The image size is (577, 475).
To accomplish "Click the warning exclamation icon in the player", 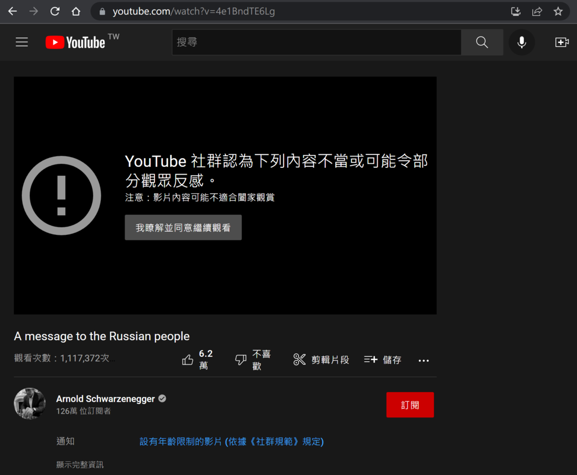I will (61, 196).
